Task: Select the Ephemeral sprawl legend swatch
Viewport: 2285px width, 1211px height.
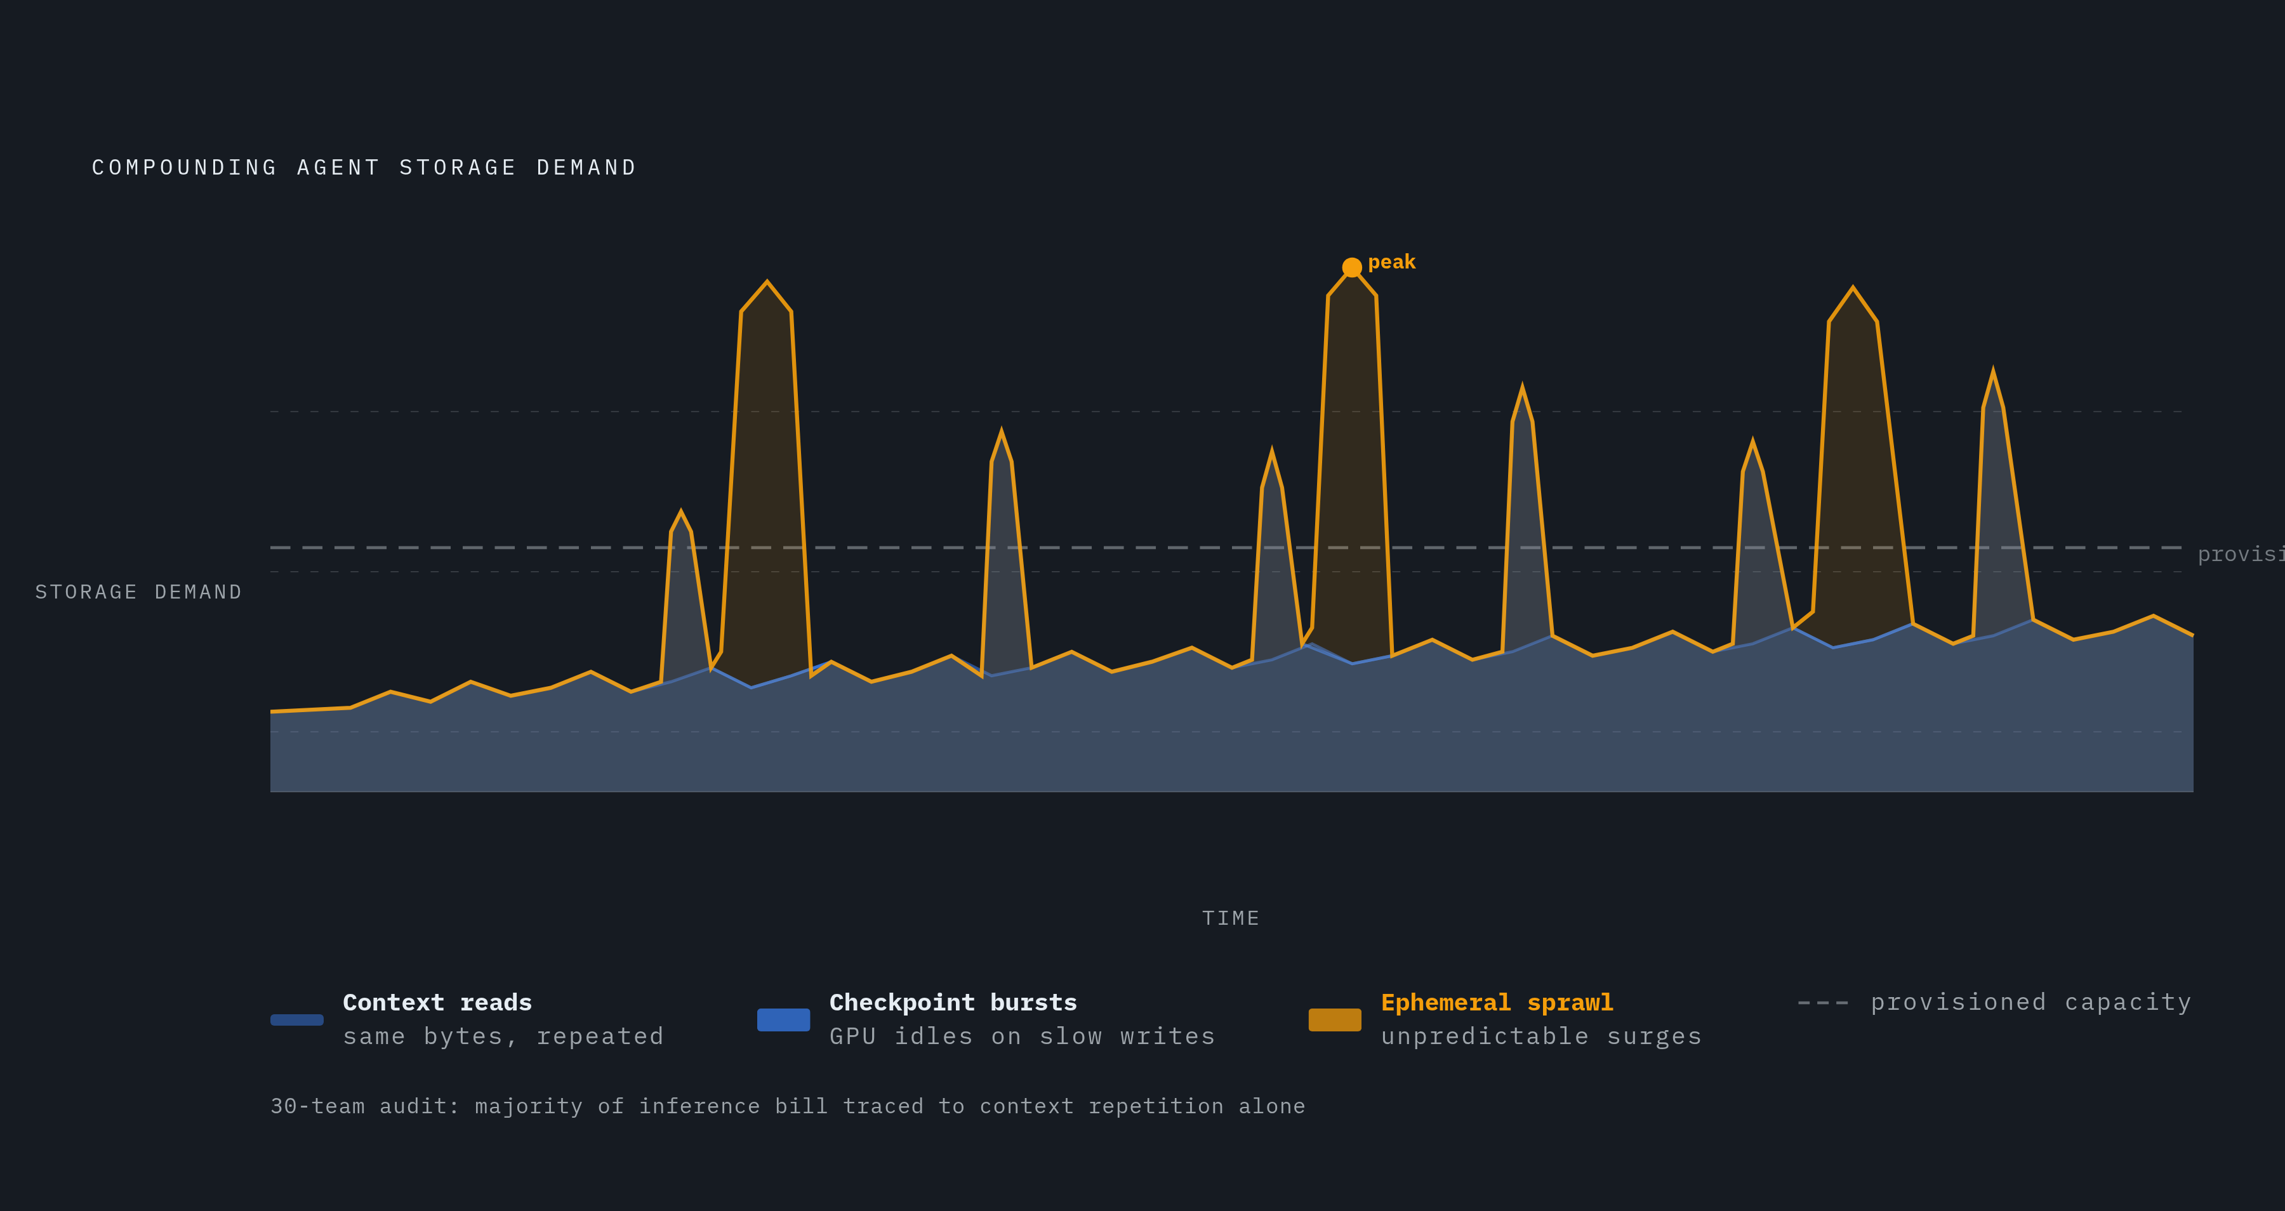Action: click(1335, 1020)
